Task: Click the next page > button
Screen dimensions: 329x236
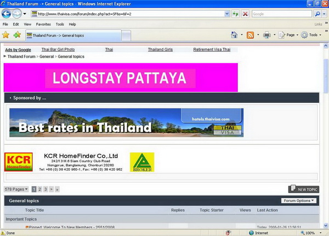Action: click(x=51, y=189)
